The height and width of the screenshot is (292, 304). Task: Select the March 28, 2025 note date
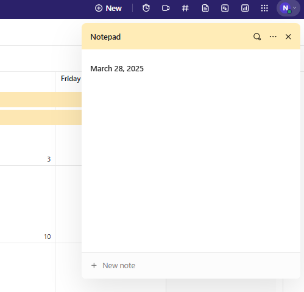point(117,69)
